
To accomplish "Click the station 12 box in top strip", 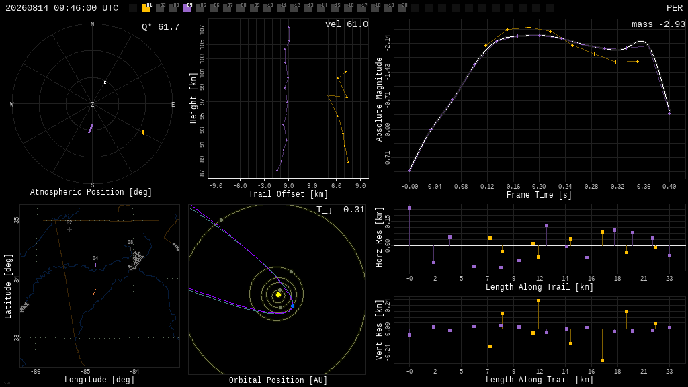I will point(294,8).
